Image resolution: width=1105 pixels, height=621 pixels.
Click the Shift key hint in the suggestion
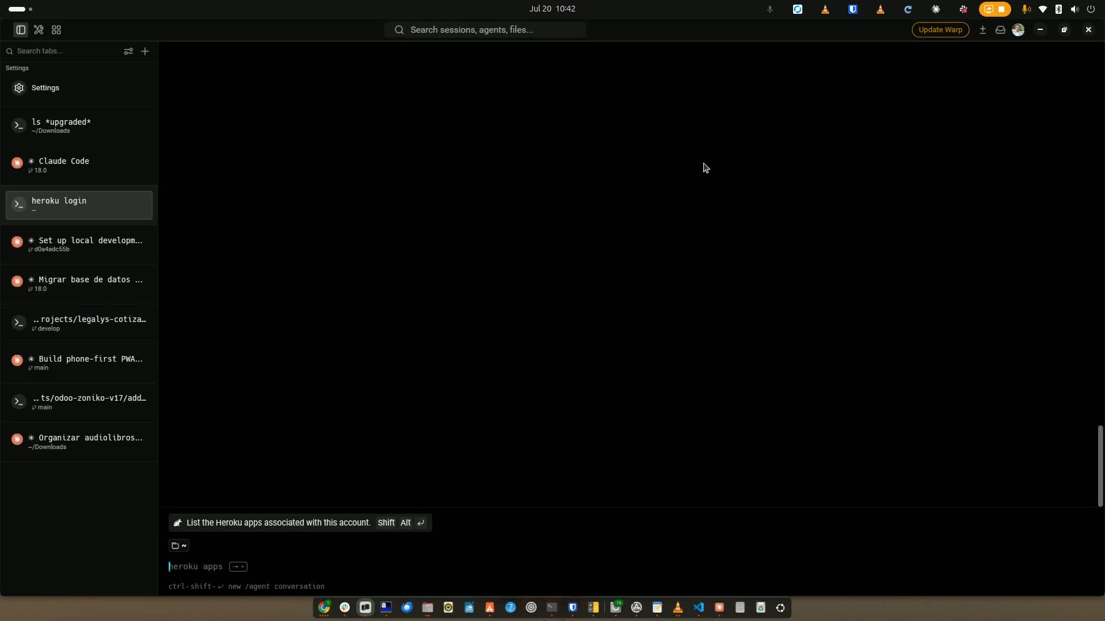tap(386, 523)
